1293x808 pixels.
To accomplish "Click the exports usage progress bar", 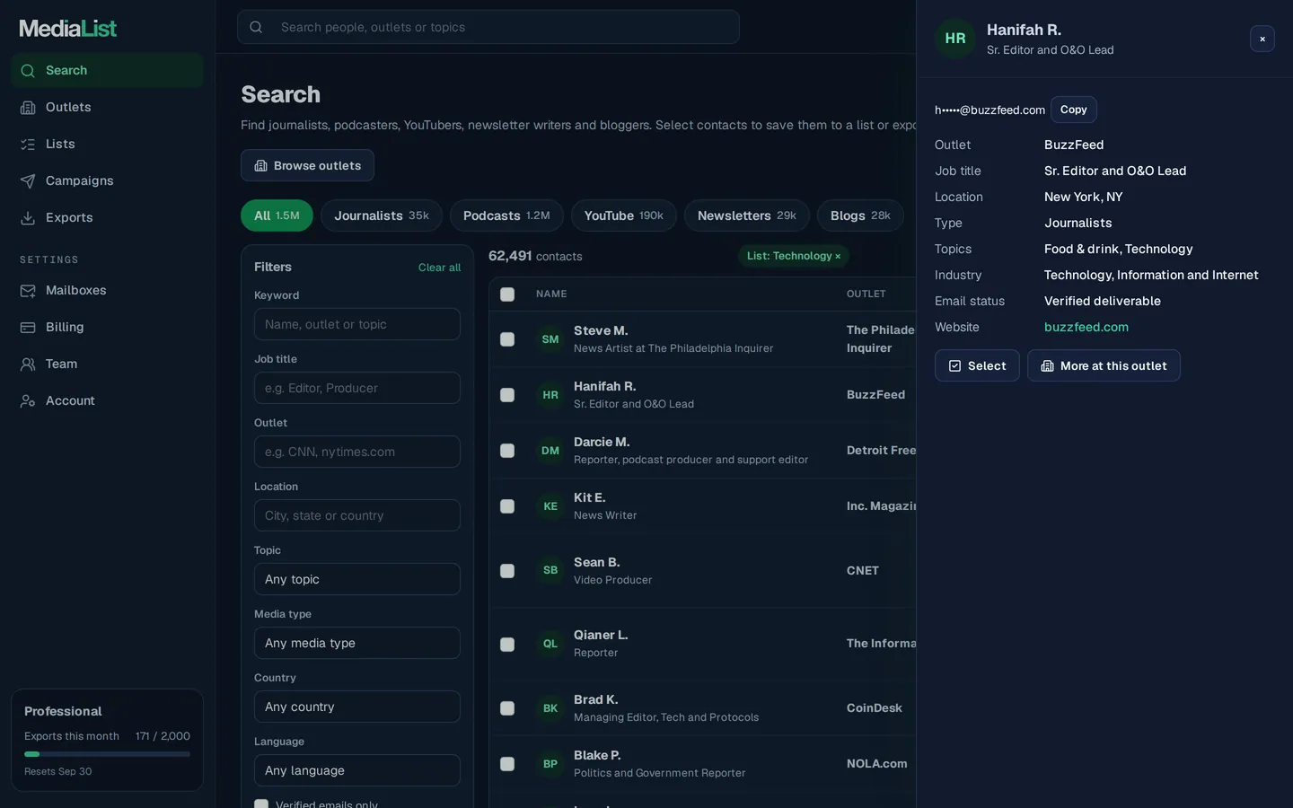I will [107, 754].
